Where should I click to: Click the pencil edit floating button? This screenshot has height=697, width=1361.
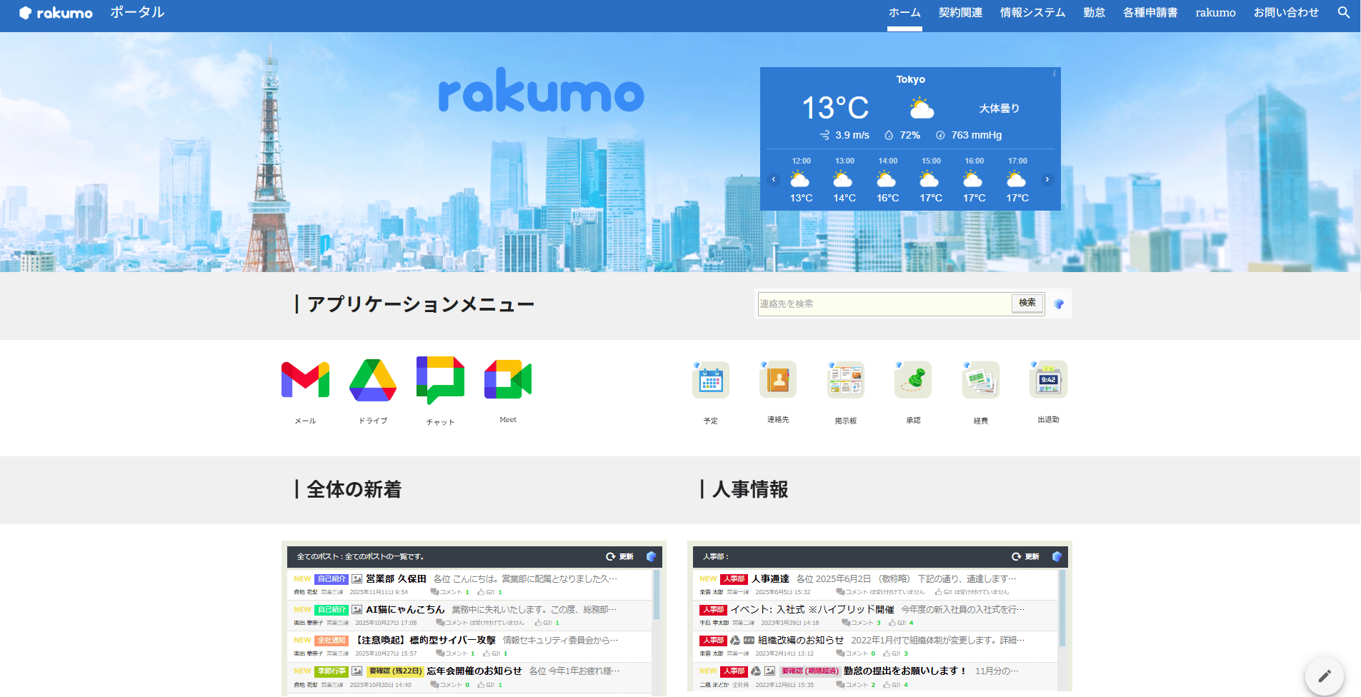pos(1324,676)
